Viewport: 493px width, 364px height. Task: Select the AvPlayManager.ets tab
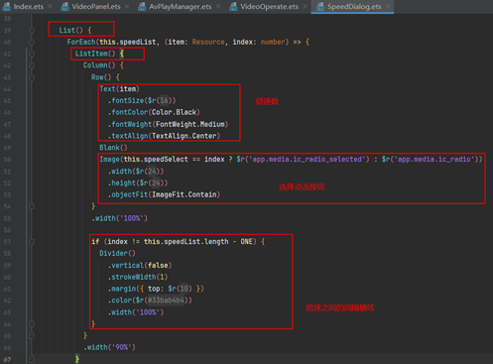[180, 6]
